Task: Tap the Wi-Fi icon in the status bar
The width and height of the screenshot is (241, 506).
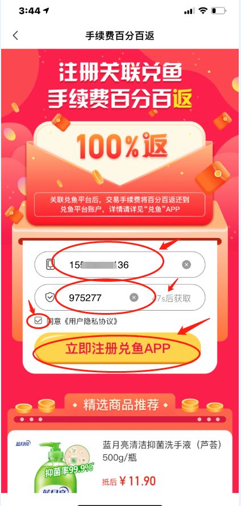Action: point(202,11)
